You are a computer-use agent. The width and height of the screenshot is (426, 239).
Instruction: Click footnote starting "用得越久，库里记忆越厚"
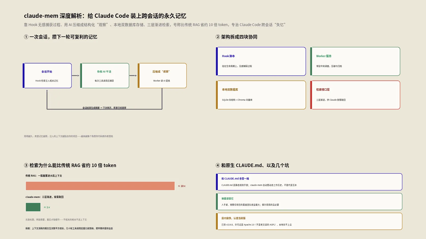(x=68, y=136)
